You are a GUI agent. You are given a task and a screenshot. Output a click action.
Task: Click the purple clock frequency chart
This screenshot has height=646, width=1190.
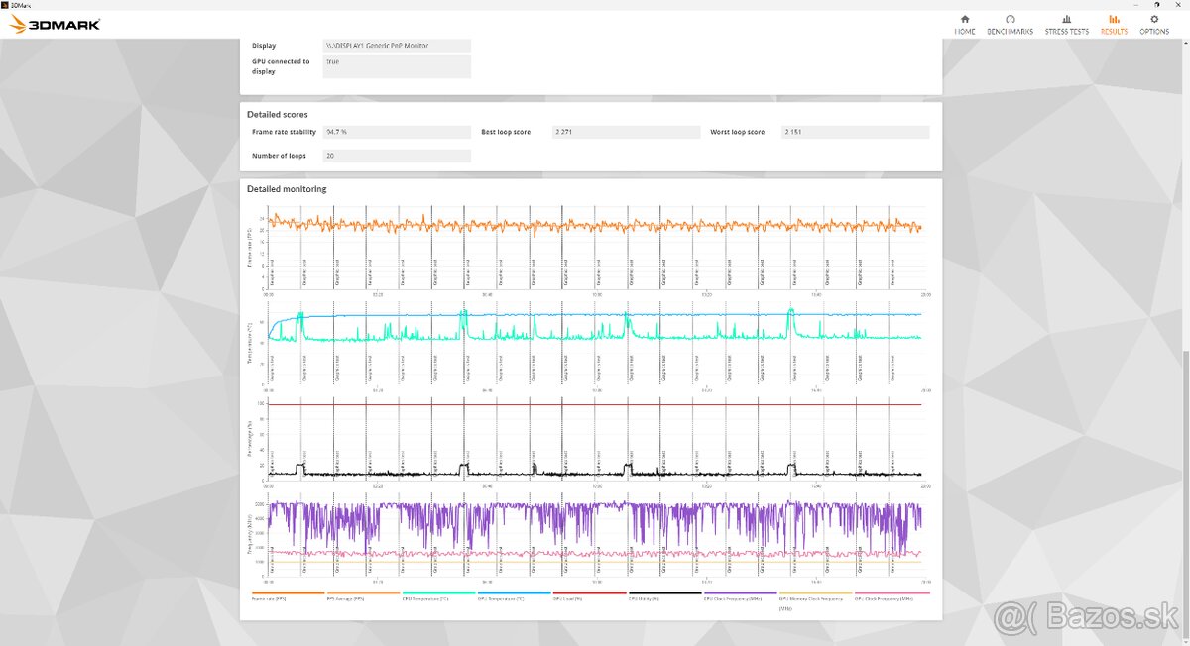pyautogui.click(x=596, y=535)
